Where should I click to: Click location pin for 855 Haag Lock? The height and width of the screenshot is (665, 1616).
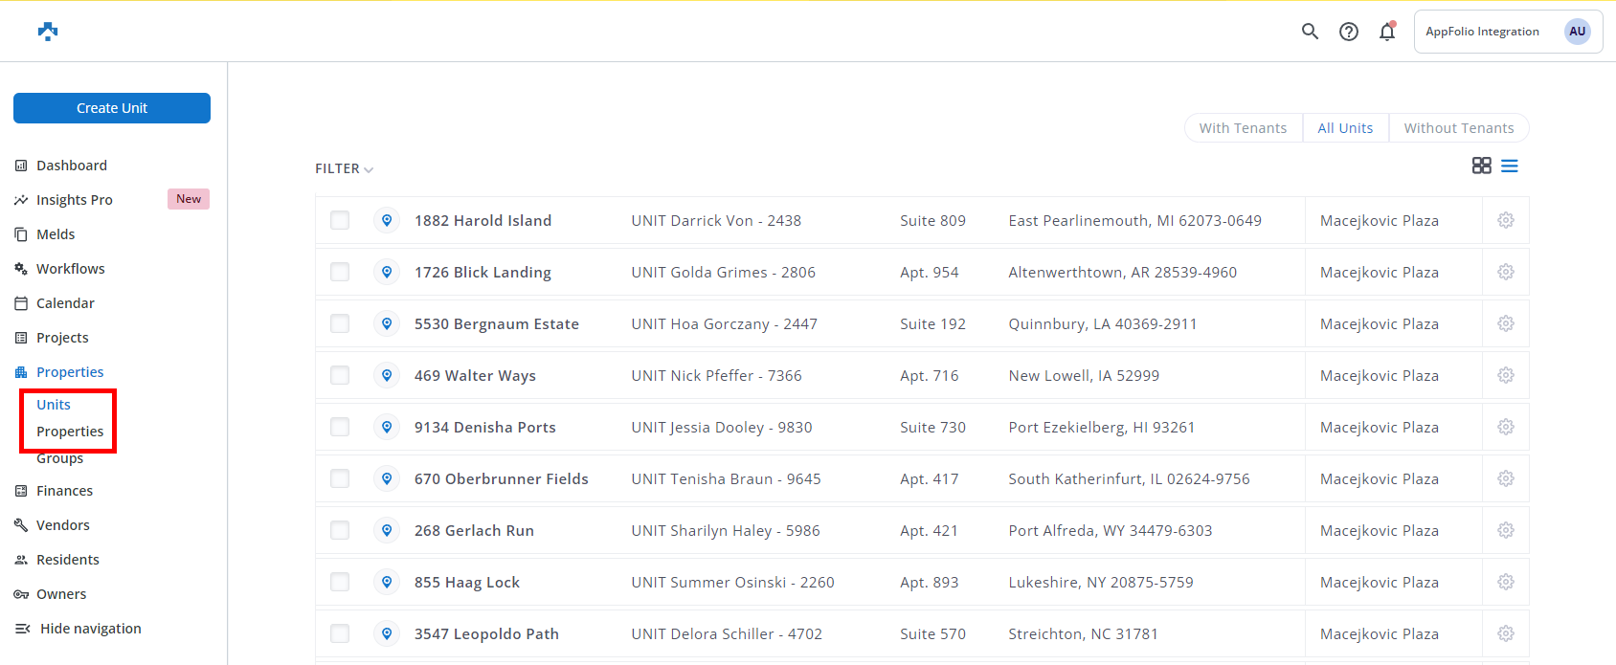387,582
